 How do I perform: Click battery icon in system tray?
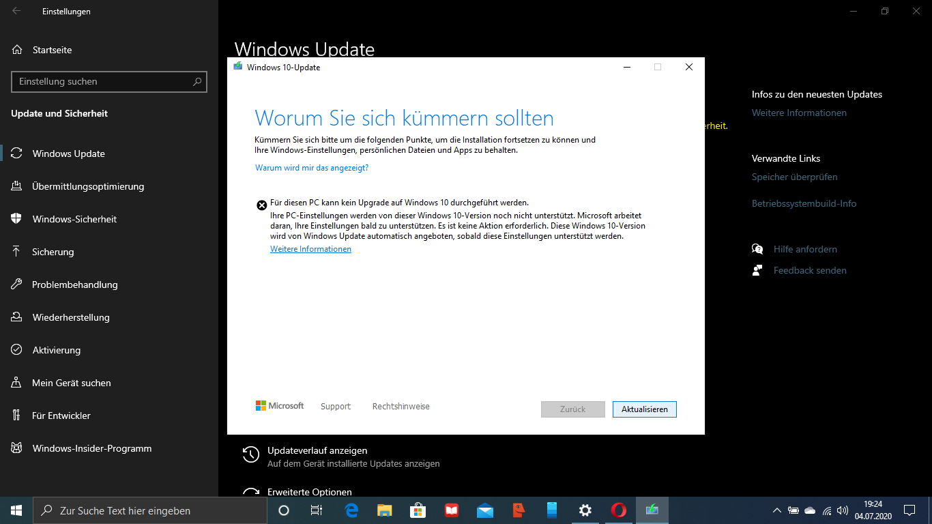tap(793, 510)
